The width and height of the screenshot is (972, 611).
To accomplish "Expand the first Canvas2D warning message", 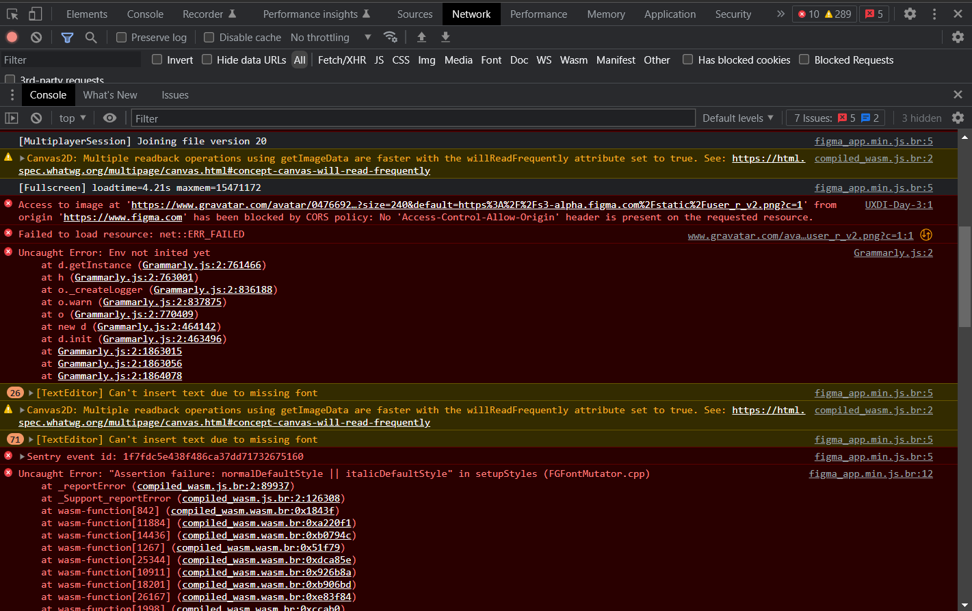I will 22,158.
